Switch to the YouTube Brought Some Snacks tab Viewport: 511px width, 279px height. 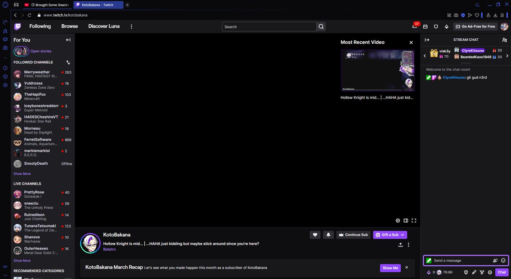(46, 5)
